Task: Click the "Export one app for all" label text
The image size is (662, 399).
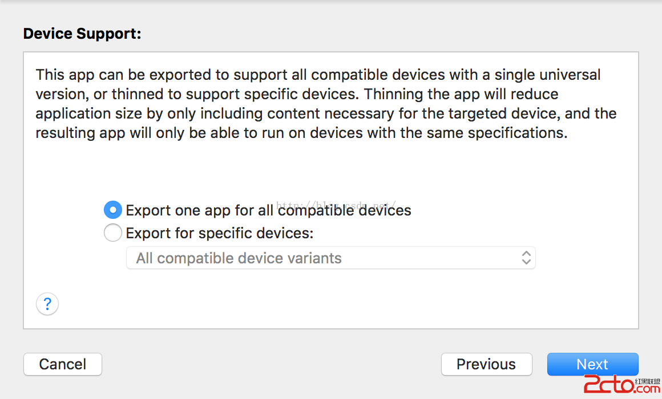Action: 200,210
